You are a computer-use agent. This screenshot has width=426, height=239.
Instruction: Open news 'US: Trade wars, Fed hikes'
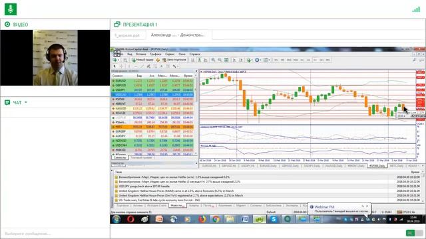pos(159,200)
